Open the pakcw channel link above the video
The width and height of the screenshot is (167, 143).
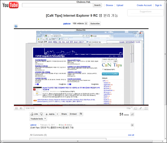tap(67, 24)
